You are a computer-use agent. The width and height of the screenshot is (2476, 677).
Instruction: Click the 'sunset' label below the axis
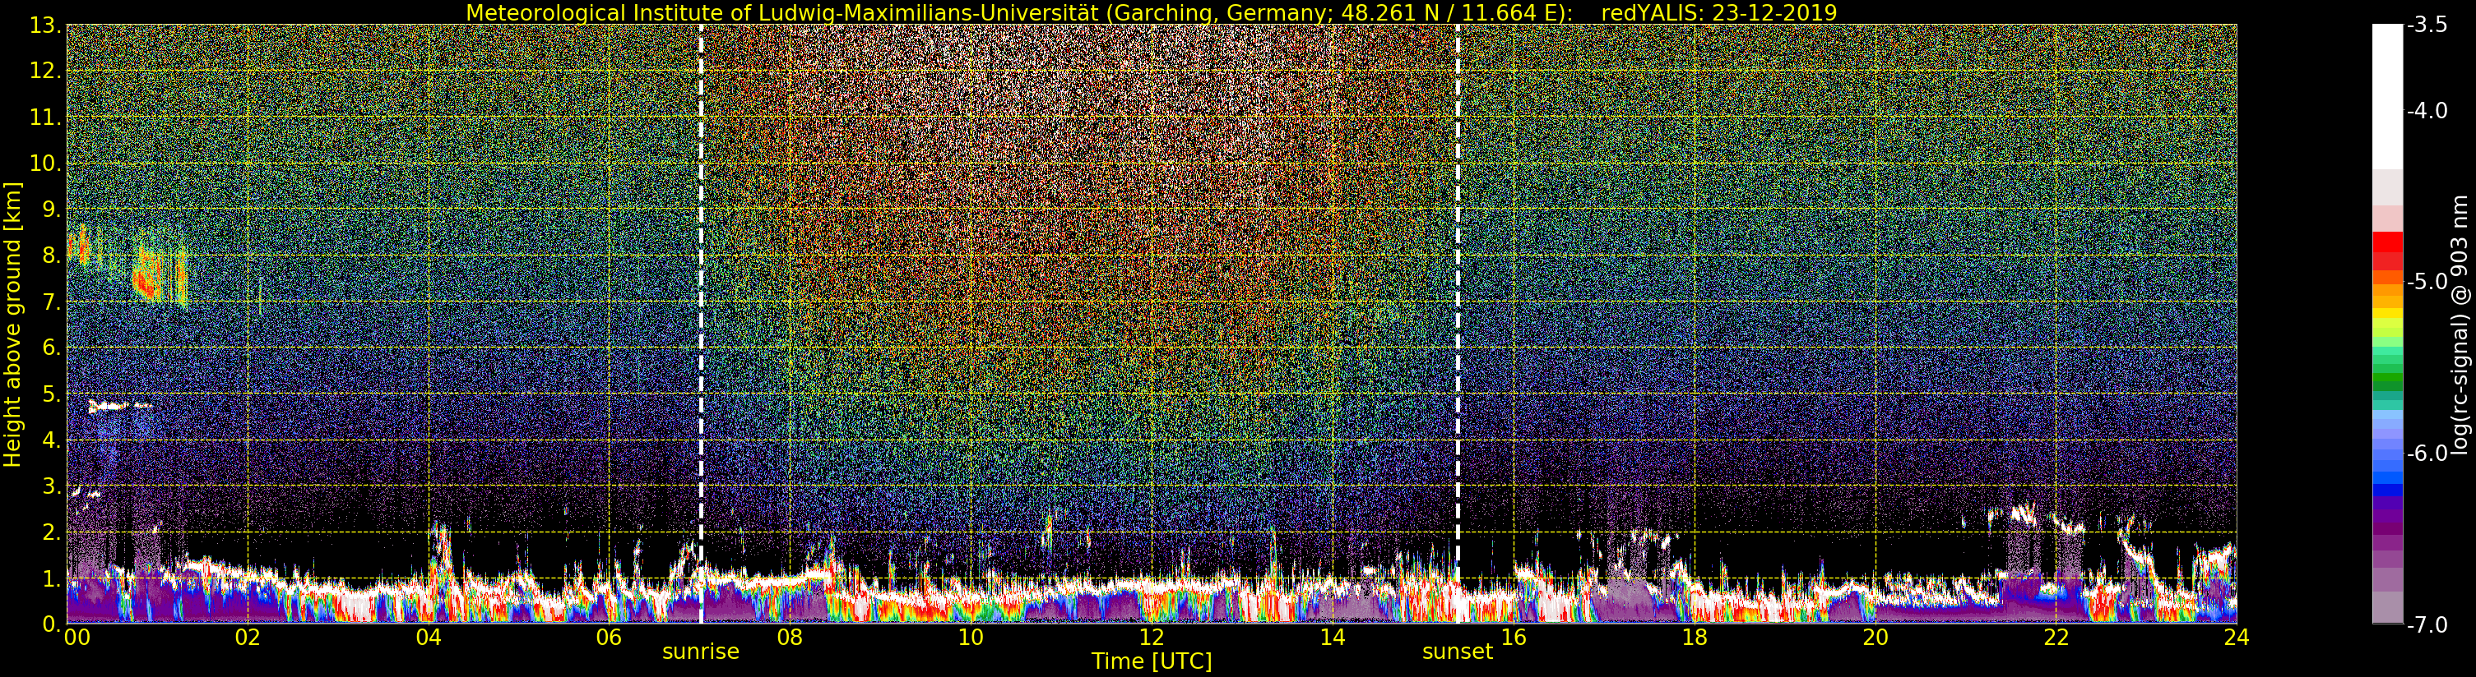click(1457, 652)
